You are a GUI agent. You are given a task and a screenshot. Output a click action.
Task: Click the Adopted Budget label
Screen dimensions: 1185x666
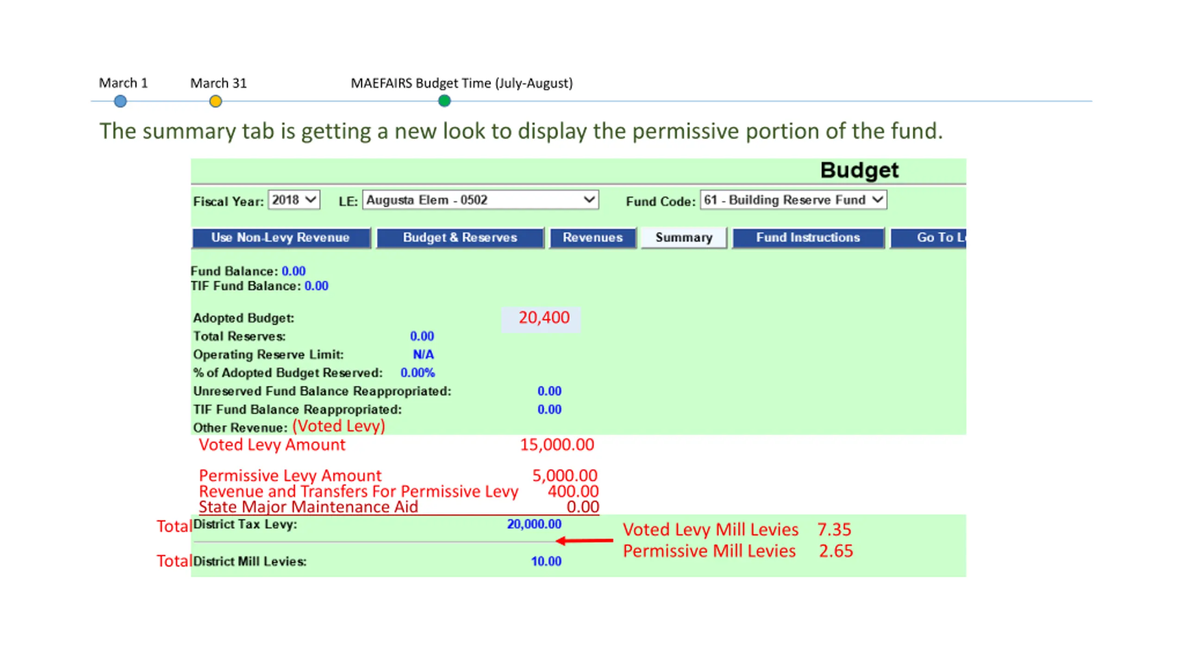point(243,318)
